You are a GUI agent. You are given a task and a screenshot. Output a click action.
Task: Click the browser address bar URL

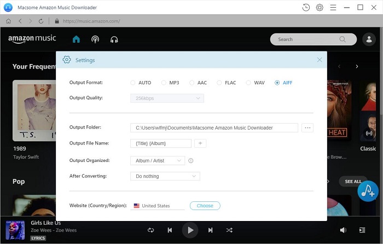coord(91,21)
